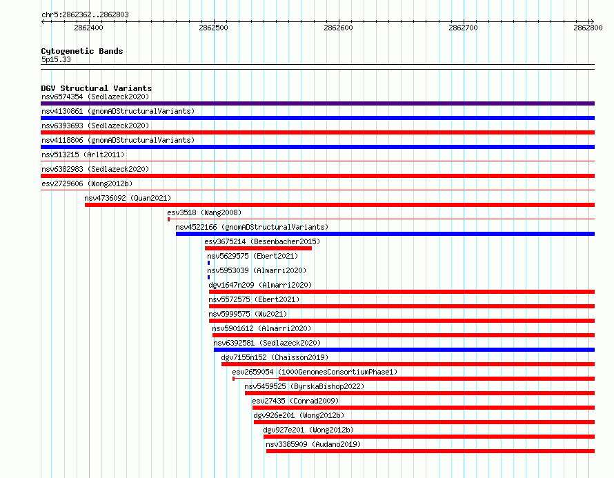Image resolution: width=614 pixels, height=478 pixels.
Task: Select the dgv927e201 (Wong2012b) label
Action: [308, 430]
